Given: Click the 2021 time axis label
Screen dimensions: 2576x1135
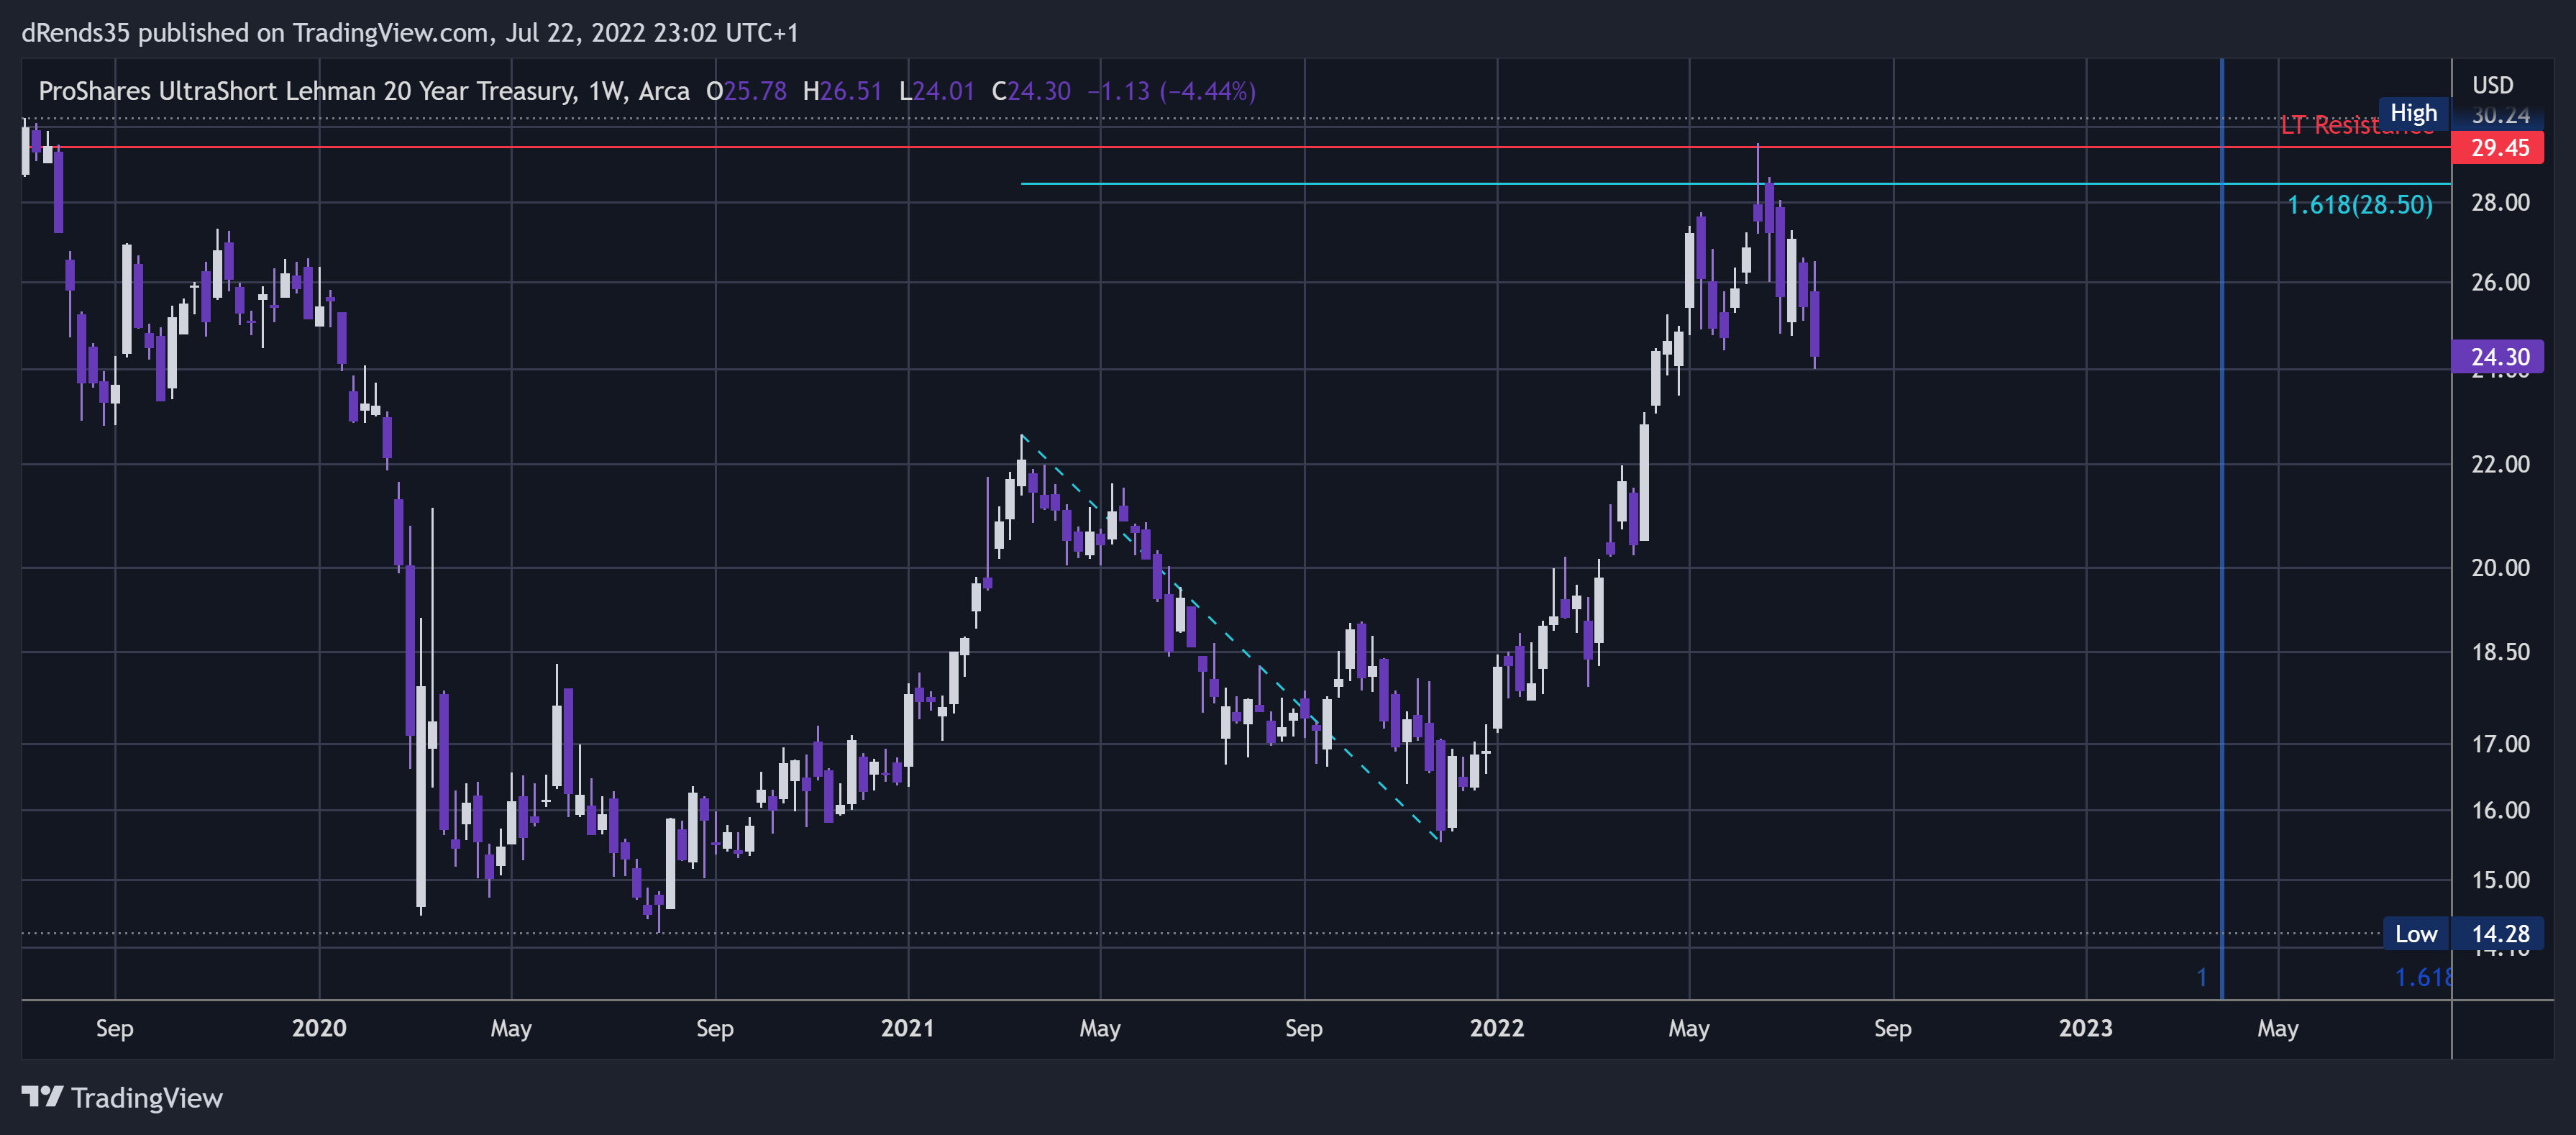Looking at the screenshot, I should (x=907, y=1028).
